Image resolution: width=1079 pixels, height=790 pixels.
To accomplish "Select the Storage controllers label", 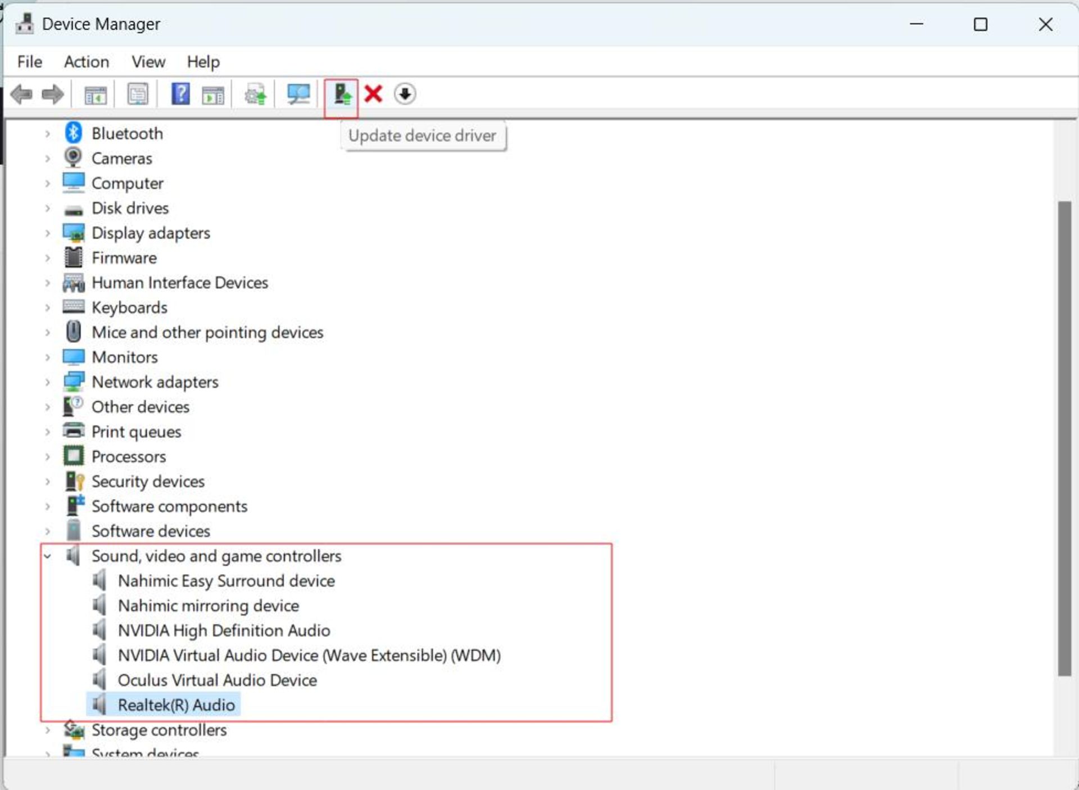I will (159, 730).
